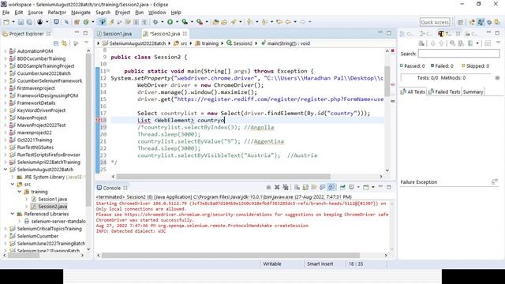This screenshot has width=505, height=284.
Task: Open the Open Console dropdown arrow
Action: [x=373, y=188]
